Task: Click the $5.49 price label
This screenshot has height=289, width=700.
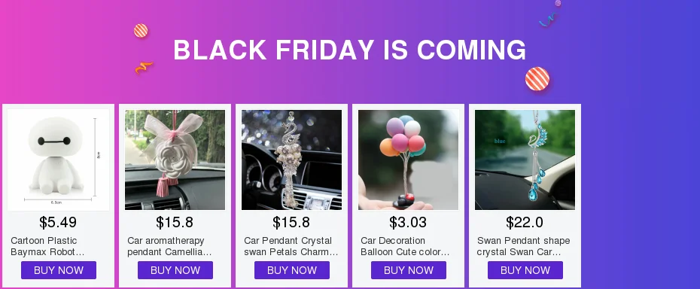Action: click(58, 223)
